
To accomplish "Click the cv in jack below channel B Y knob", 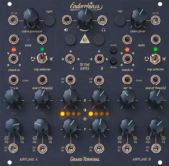I will pyautogui.click(x=99, y=148).
